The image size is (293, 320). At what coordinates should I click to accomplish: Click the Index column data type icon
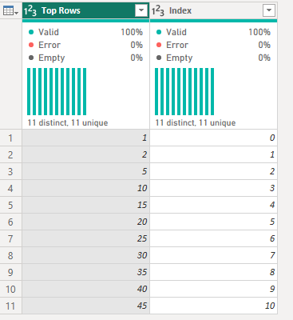pyautogui.click(x=158, y=11)
